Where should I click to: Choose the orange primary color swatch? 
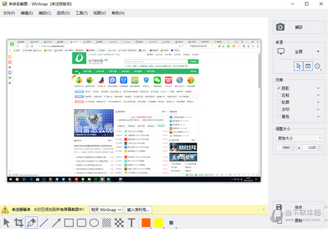coord(146,222)
